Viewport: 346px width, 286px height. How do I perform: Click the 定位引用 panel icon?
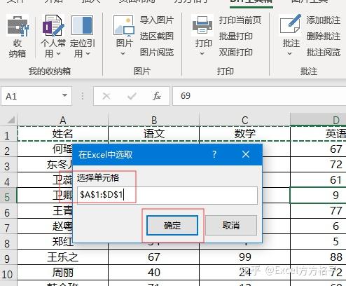tap(82, 25)
